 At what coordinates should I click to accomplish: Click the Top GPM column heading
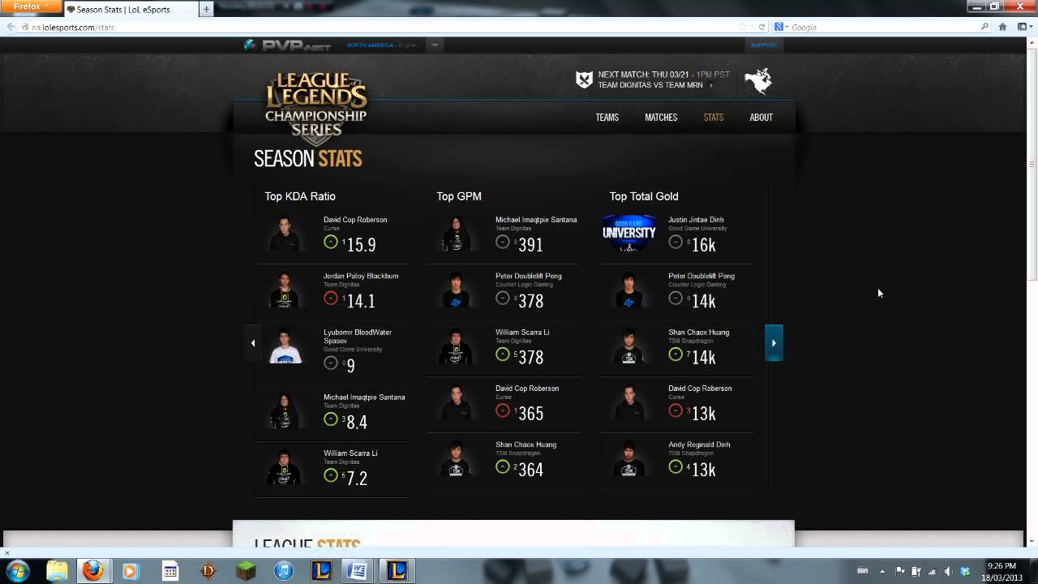point(459,196)
